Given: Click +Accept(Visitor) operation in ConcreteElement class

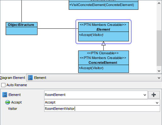Looking at the screenshot, I should click(x=91, y=68).
